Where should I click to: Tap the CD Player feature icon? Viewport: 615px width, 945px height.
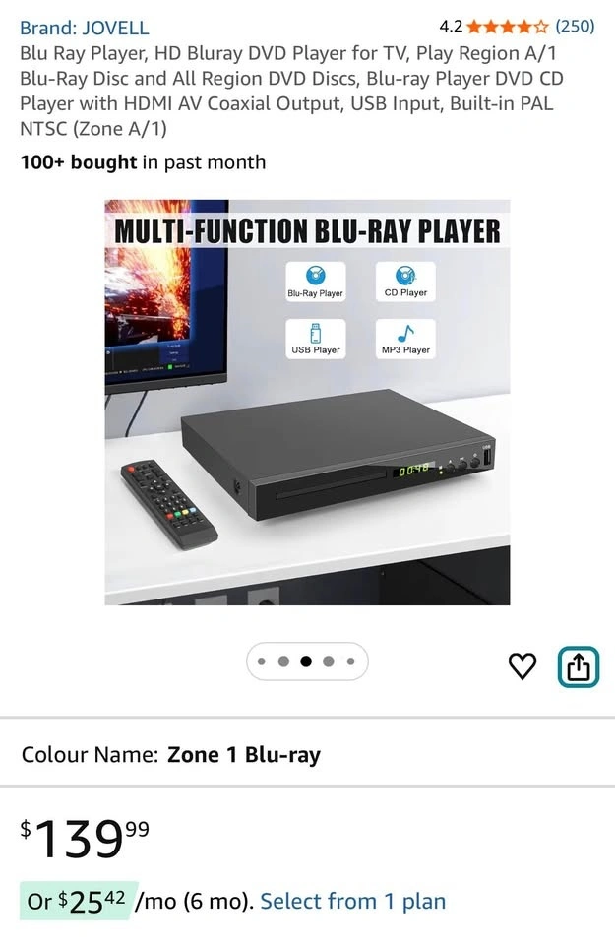point(405,282)
